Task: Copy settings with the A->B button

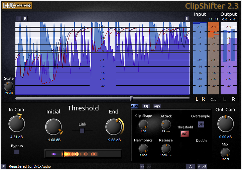Action: coord(203,166)
